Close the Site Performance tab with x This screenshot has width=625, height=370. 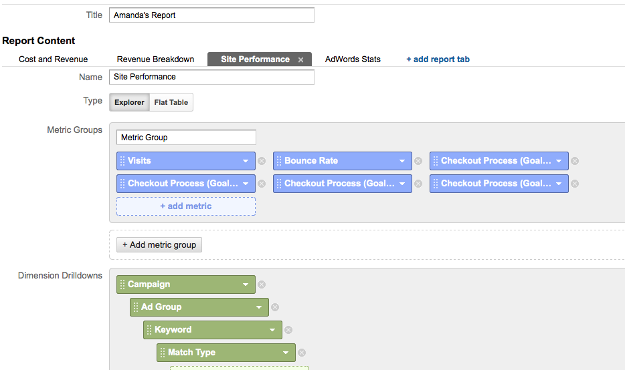tap(301, 59)
